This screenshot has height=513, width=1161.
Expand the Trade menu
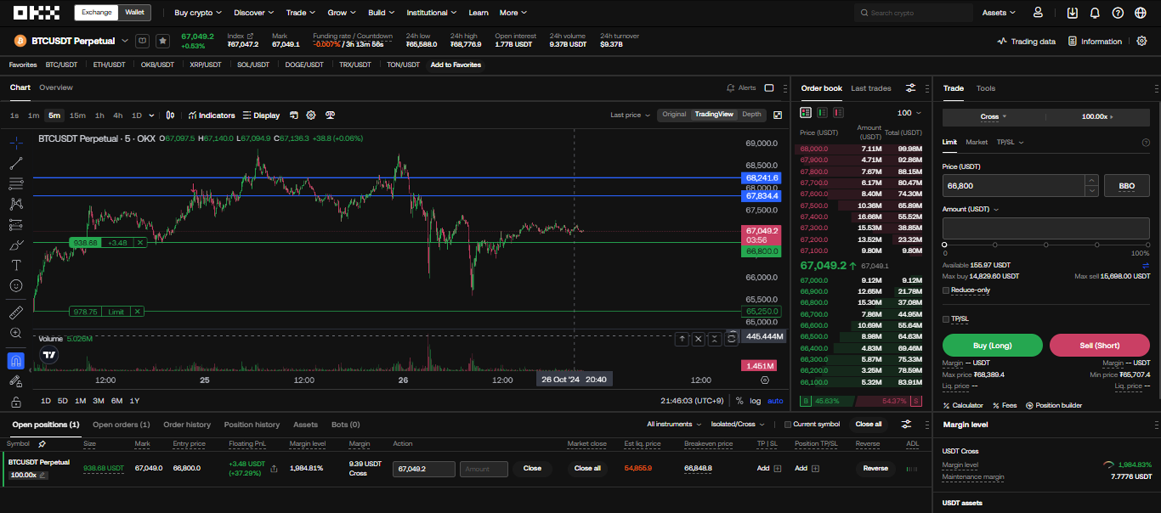[x=300, y=12]
